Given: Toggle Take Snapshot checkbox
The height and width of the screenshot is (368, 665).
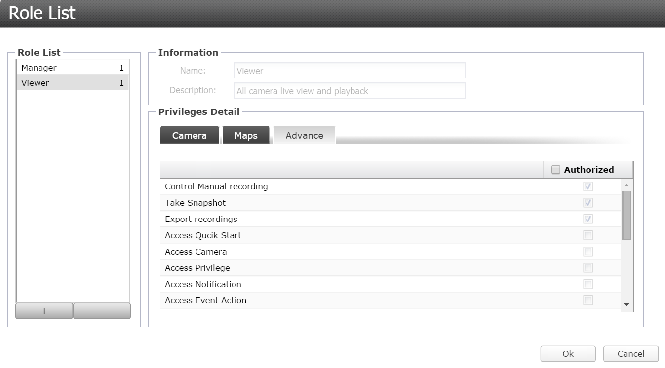Looking at the screenshot, I should click(588, 203).
